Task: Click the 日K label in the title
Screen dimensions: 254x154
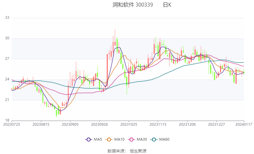Action: 167,5
